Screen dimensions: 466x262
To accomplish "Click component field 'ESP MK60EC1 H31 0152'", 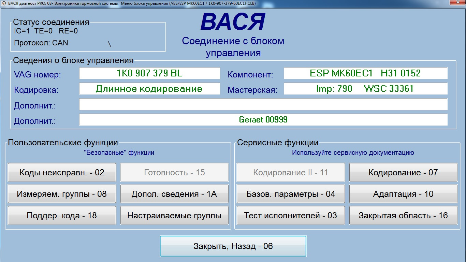I will point(365,73).
